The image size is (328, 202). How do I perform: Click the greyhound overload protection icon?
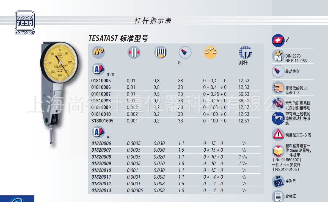(278, 118)
